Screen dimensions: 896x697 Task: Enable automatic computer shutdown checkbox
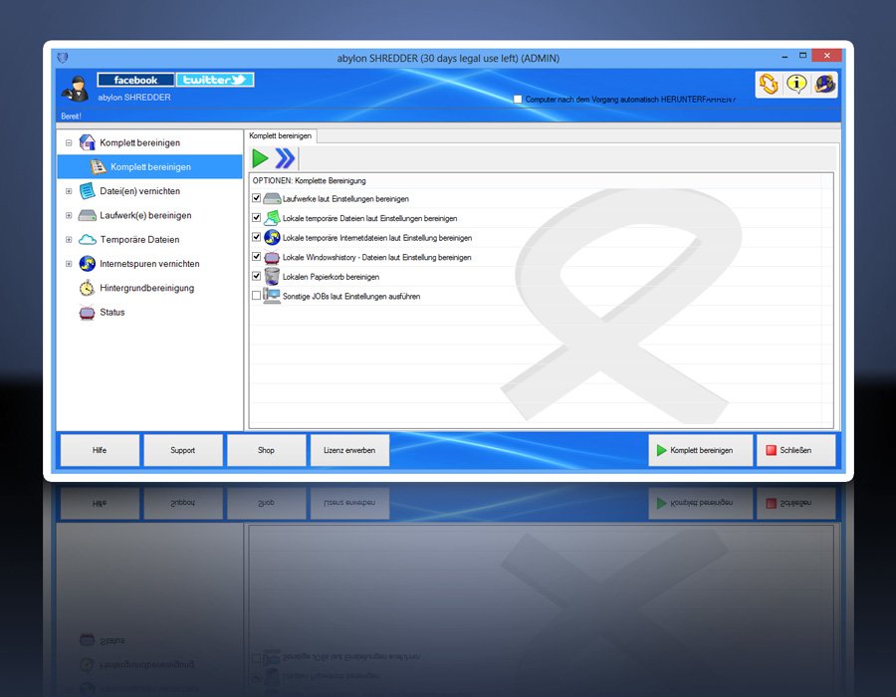pyautogui.click(x=518, y=100)
